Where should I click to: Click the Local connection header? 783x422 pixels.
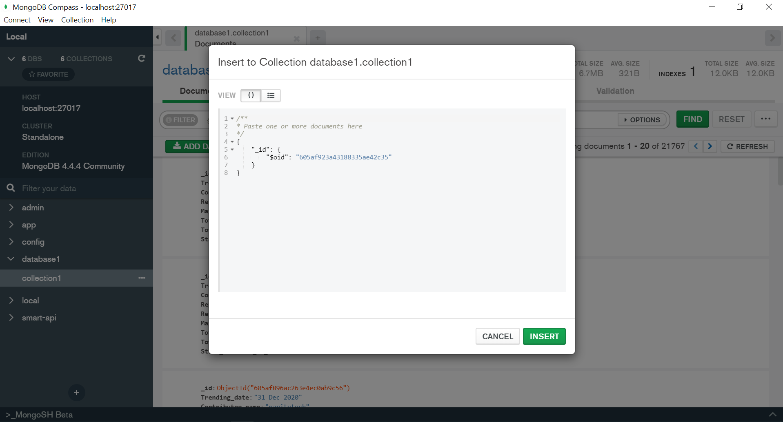tap(16, 37)
